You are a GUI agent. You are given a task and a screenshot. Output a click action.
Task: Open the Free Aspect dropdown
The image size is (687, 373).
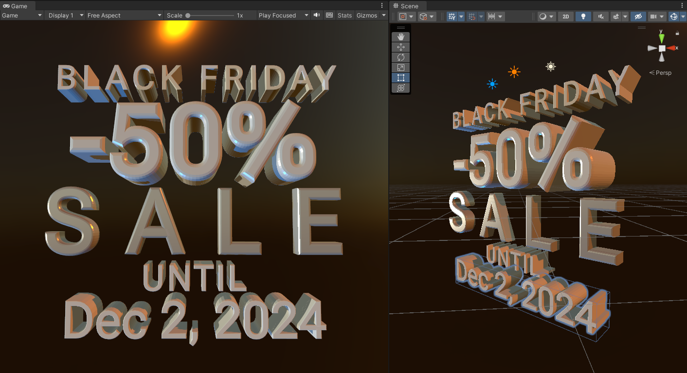coord(125,15)
